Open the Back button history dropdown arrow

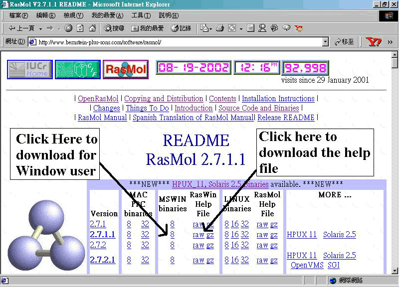pyautogui.click(x=40, y=29)
